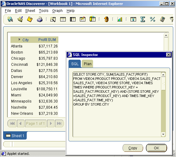Select the Boston city cell
Viewport: 176px width, 157px height.
[x=17, y=52]
